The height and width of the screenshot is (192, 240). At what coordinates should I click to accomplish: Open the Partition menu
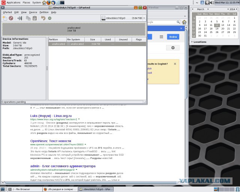coord(44,12)
